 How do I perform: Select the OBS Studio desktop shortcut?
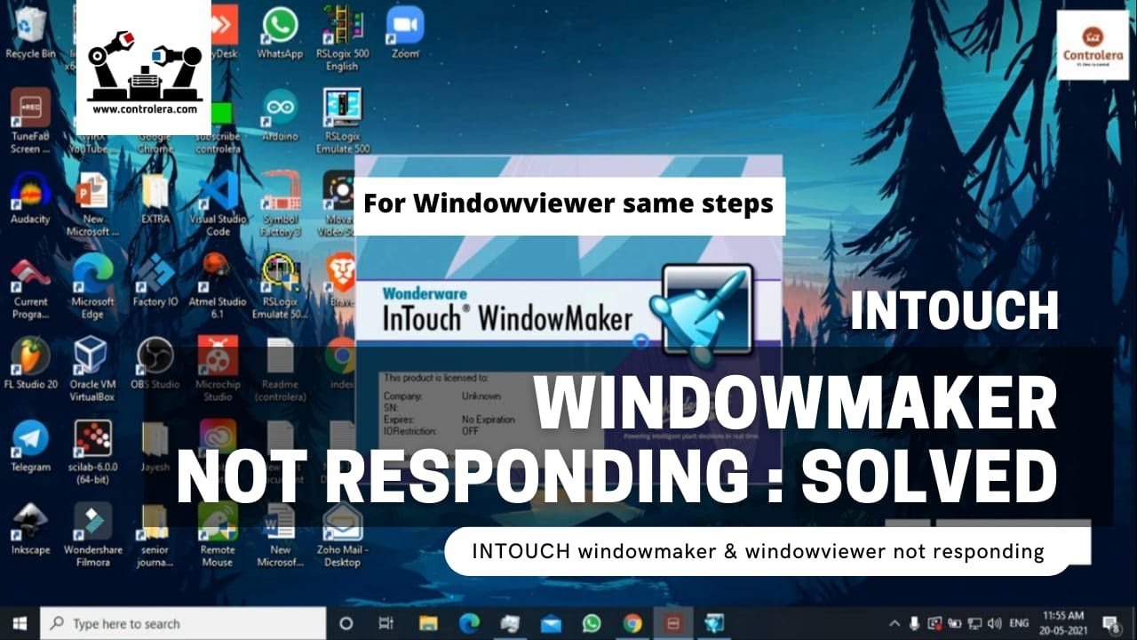coord(155,364)
